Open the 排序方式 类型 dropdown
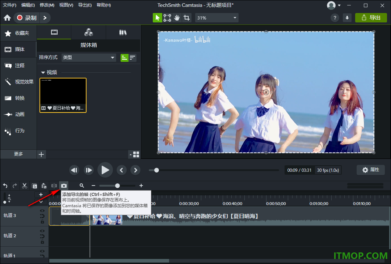This screenshot has width=391, height=264. tap(89, 58)
